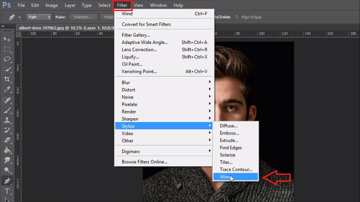Open the Path mode dropdown
Screen dimensions: 360x202
[38, 17]
